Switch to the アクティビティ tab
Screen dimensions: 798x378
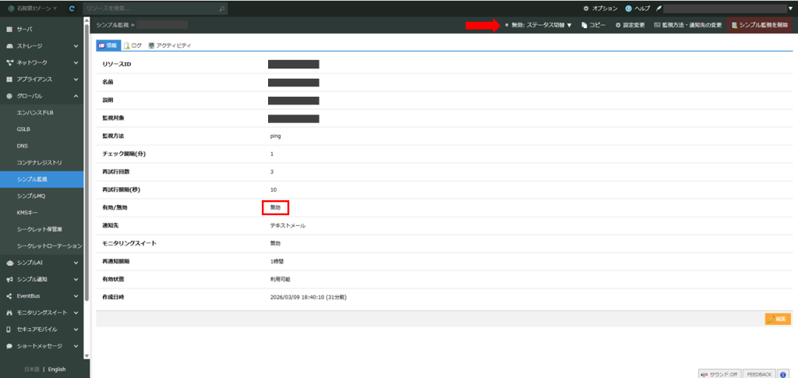pos(170,46)
